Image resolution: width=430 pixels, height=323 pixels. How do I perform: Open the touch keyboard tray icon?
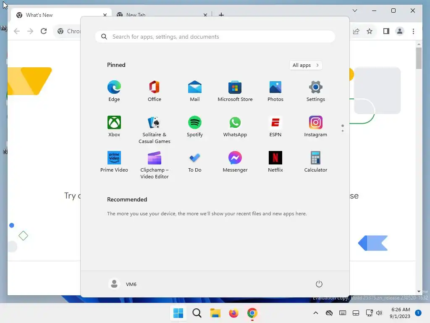[343, 313]
